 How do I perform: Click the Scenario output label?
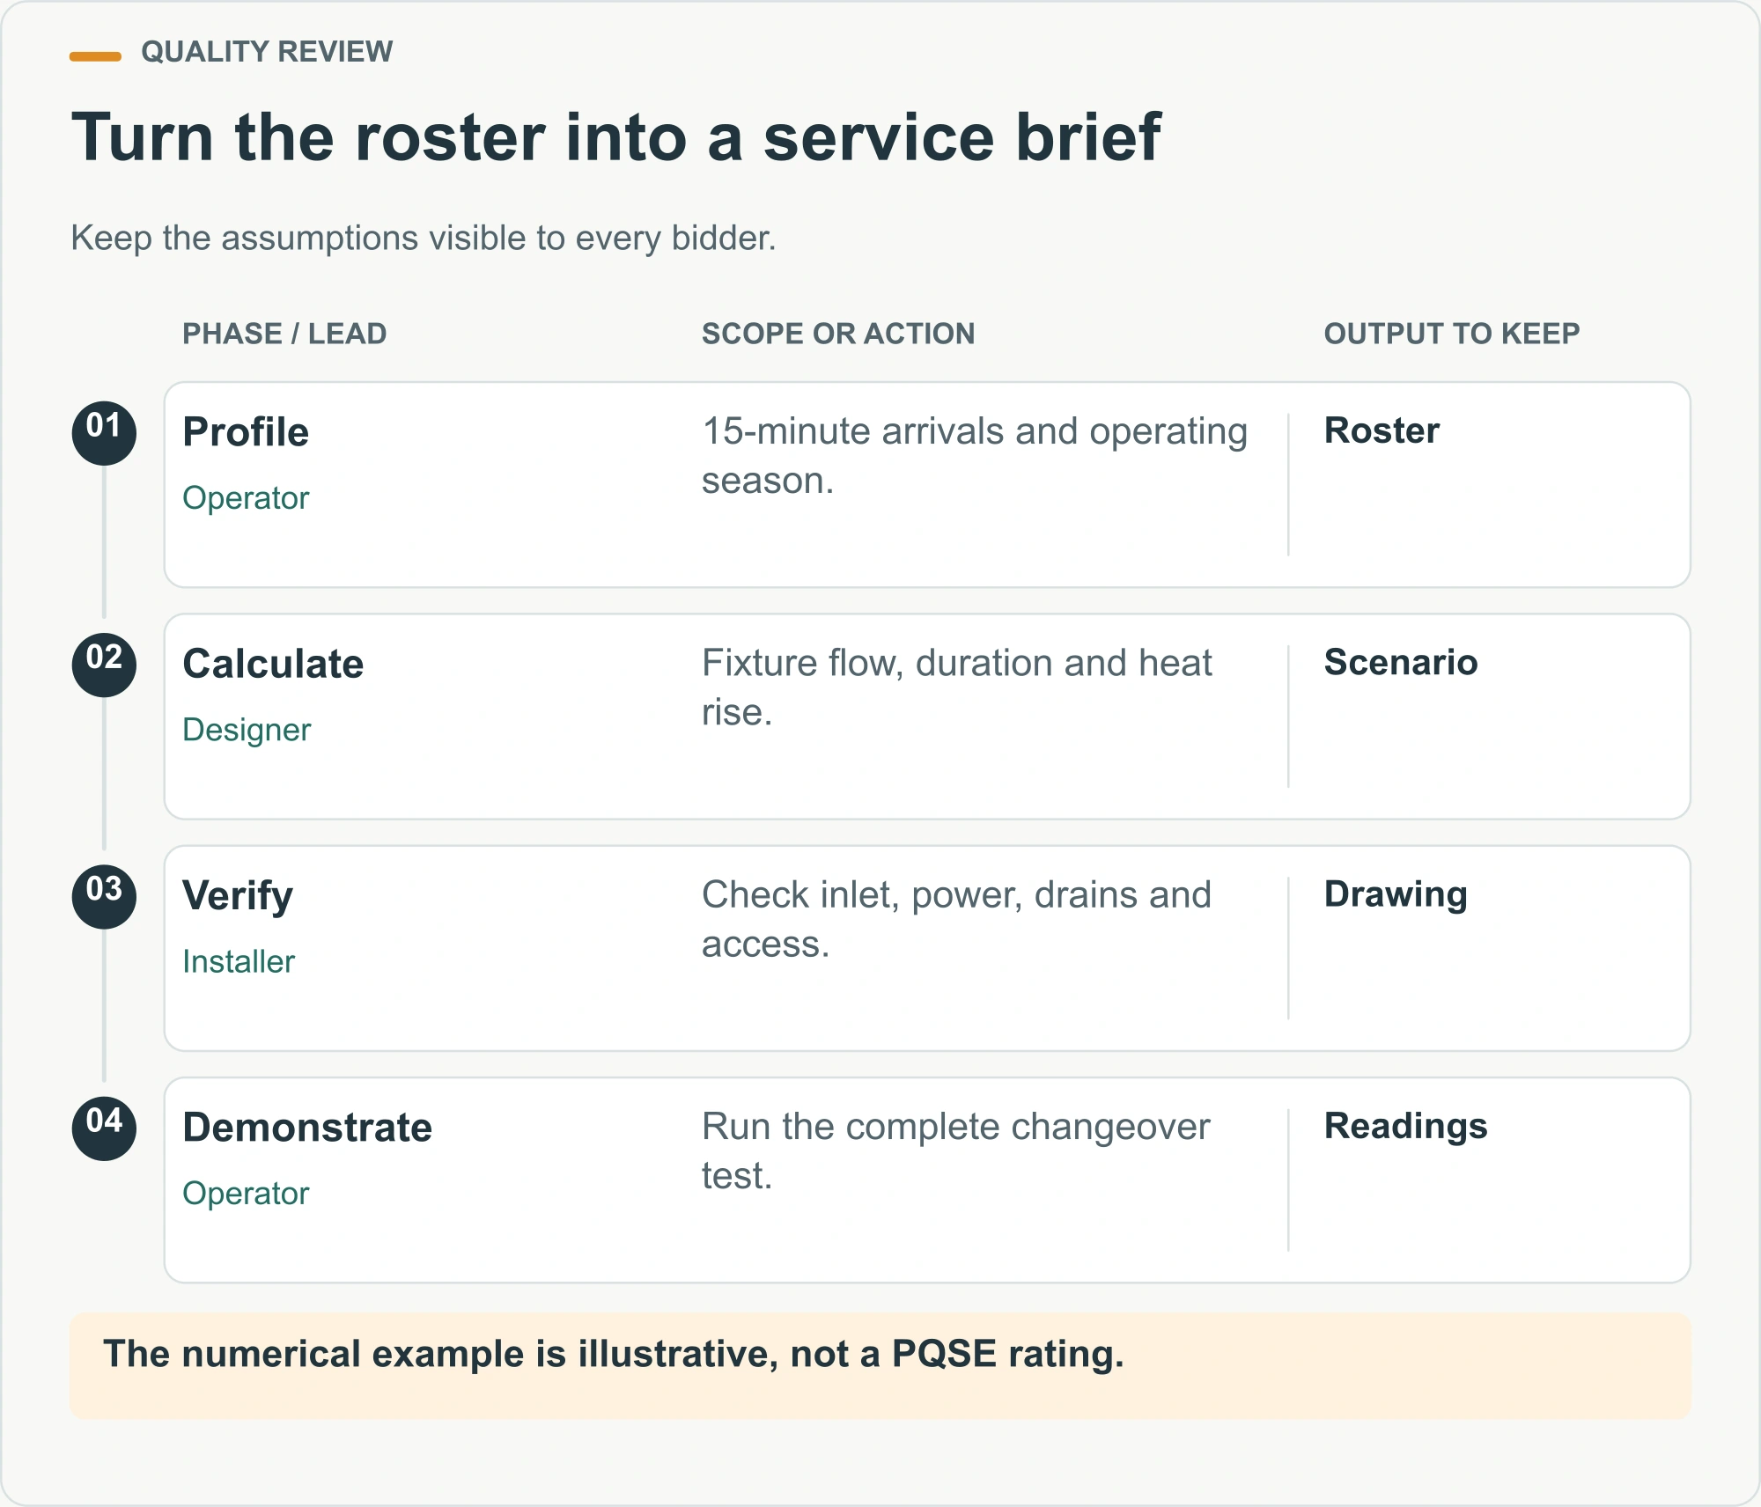(x=1401, y=662)
